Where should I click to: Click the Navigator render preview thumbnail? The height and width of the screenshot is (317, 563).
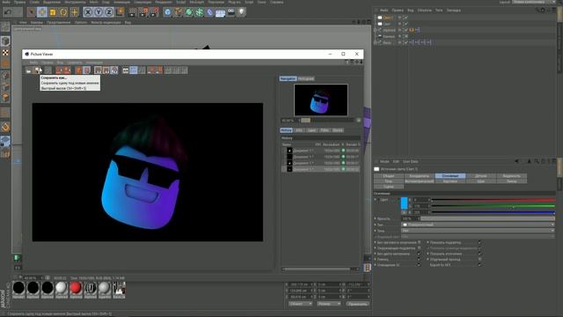(320, 100)
